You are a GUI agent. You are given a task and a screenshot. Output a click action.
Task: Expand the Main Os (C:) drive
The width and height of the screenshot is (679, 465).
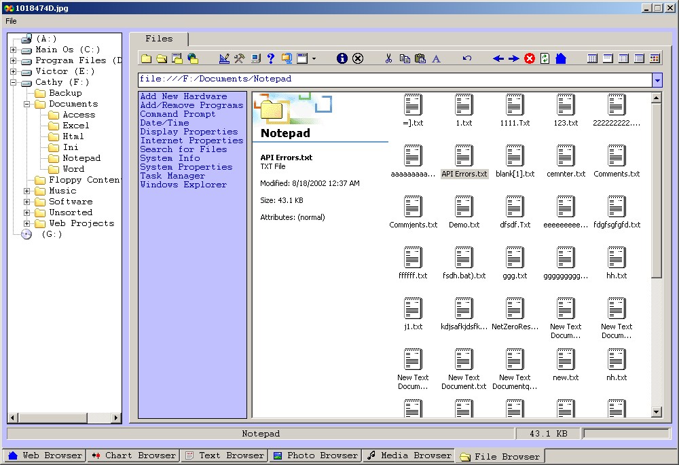14,50
